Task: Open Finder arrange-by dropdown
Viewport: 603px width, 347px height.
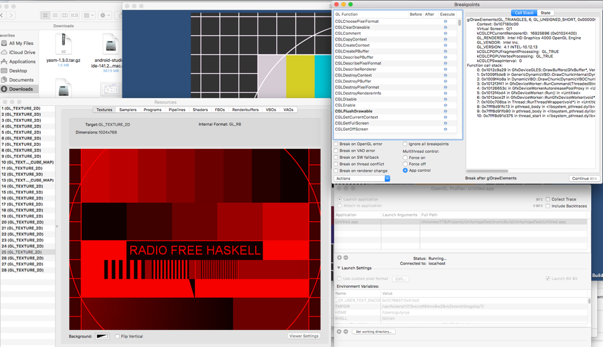Action: (x=89, y=15)
